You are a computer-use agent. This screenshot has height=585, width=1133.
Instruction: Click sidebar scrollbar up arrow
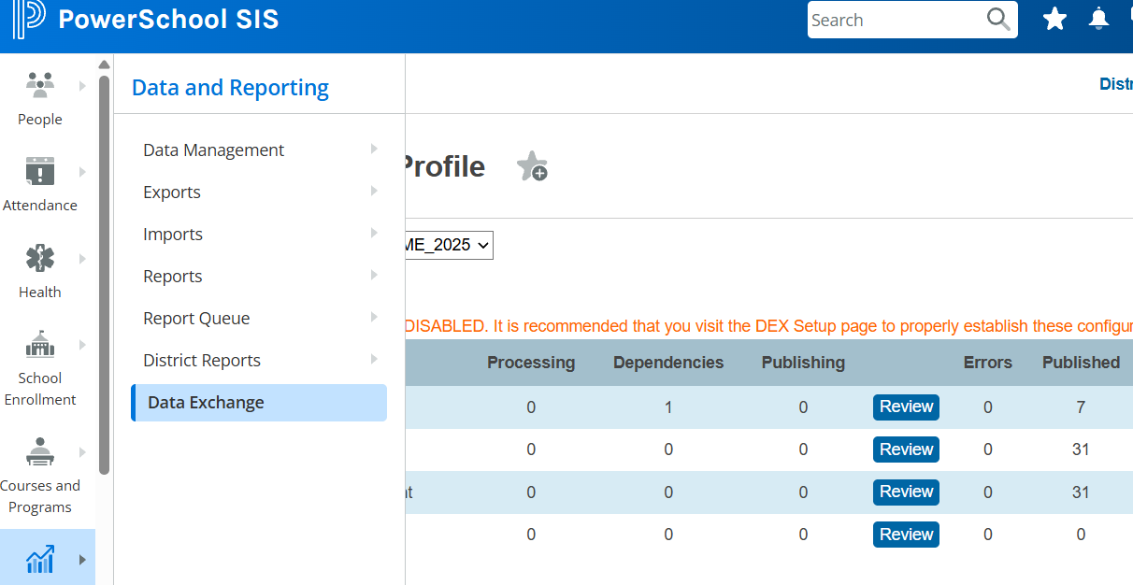(104, 64)
